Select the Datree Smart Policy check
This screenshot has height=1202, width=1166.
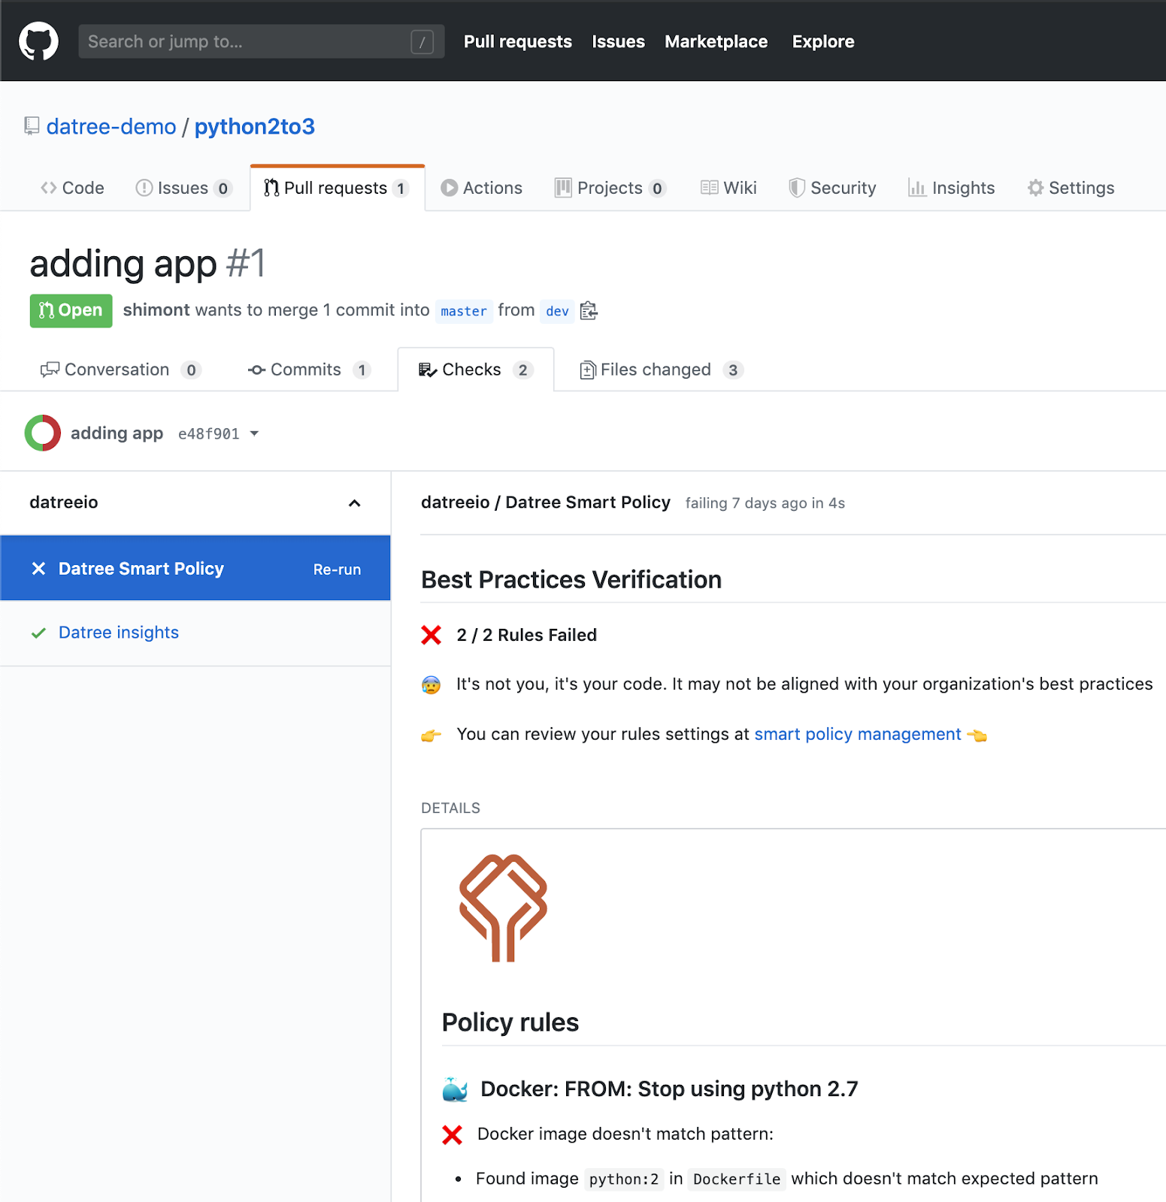195,568
